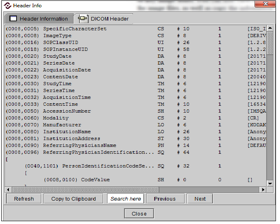The width and height of the screenshot is (280, 224).
Task: Click the [CR] modality value
Action: [x=253, y=118]
